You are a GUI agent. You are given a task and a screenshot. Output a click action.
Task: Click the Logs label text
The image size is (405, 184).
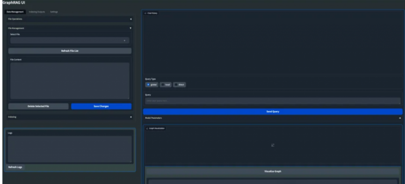tap(10, 133)
